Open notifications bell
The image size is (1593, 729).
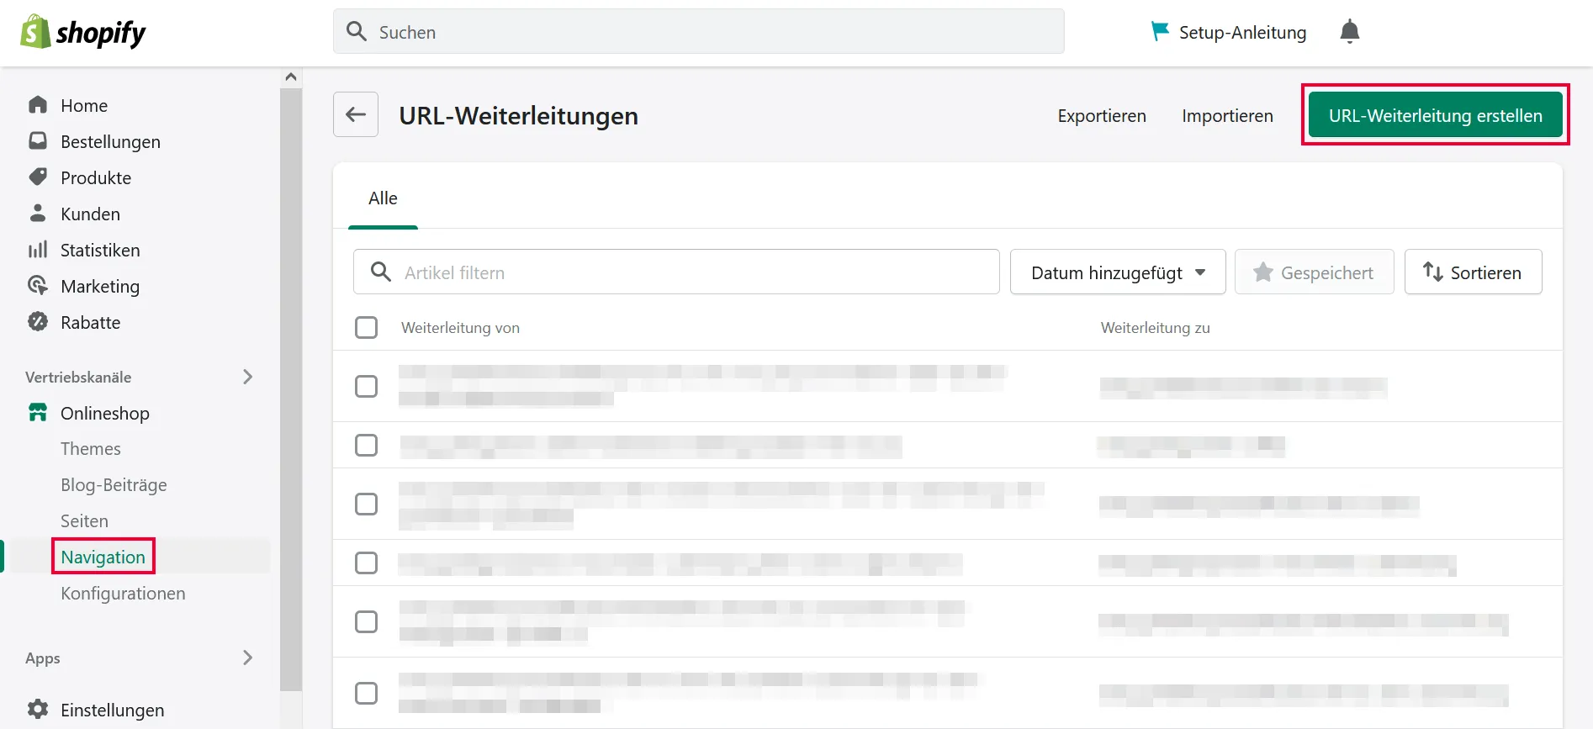tap(1349, 31)
